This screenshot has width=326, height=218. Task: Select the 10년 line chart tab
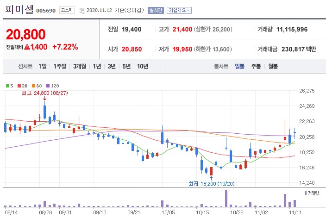tap(143, 66)
